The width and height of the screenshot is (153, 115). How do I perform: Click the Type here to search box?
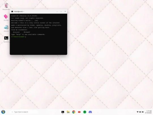(24, 112)
